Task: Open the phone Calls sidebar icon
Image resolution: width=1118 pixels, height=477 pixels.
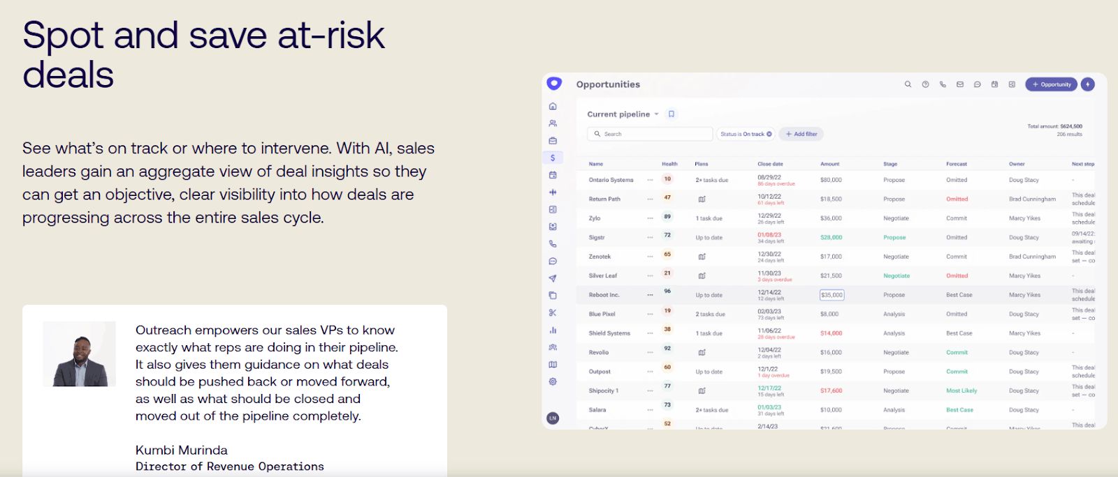Action: pos(553,244)
